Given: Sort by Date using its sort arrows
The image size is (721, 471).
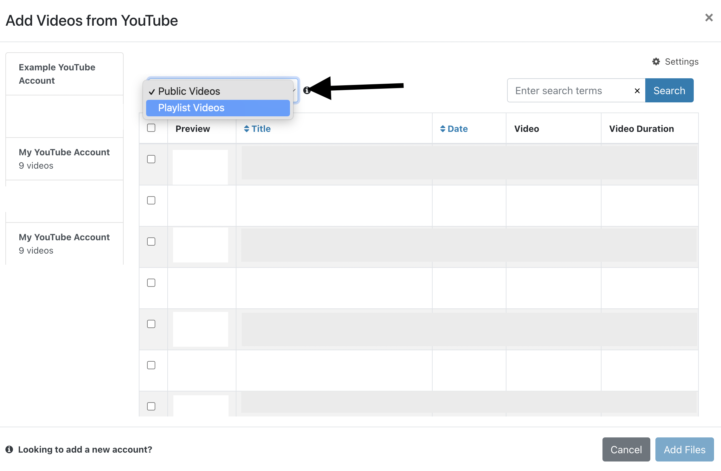Looking at the screenshot, I should [443, 129].
